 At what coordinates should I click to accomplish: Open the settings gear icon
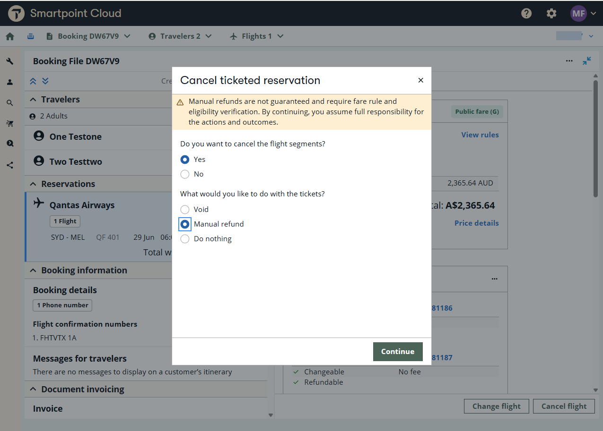551,13
